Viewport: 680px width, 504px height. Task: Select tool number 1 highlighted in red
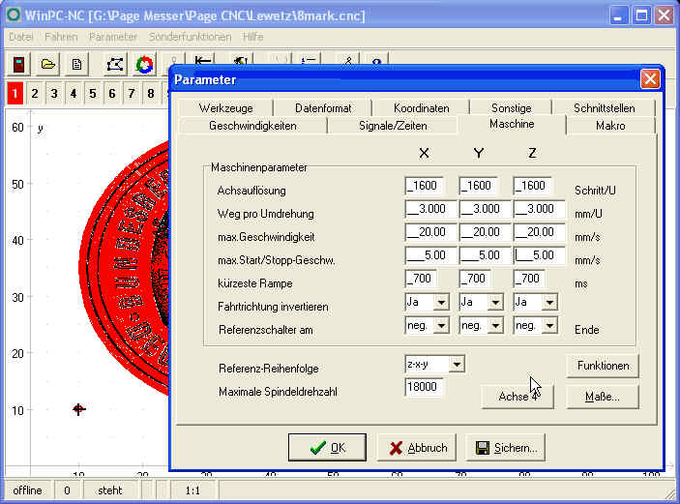coord(15,93)
